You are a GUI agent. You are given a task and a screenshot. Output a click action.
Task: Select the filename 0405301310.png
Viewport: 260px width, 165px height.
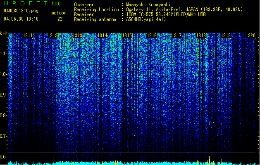pyautogui.click(x=21, y=11)
